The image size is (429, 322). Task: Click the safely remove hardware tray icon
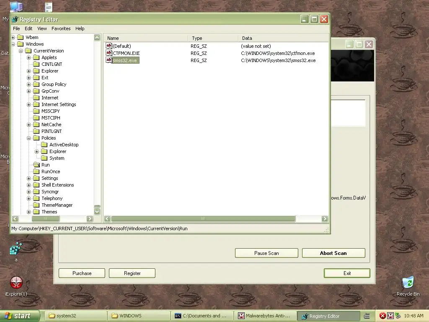click(398, 316)
